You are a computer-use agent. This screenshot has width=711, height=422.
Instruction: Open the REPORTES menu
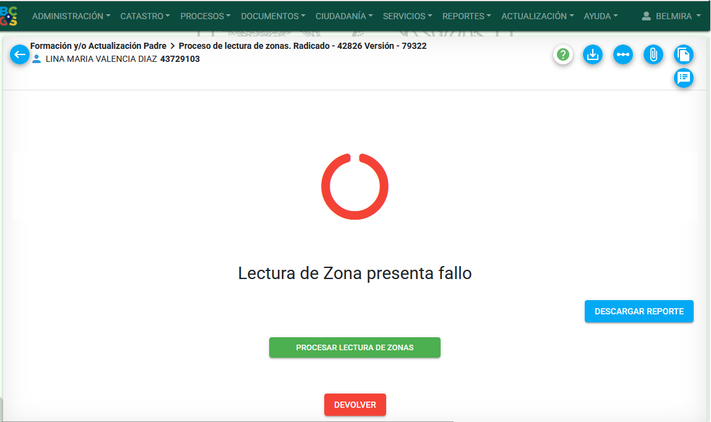[467, 16]
